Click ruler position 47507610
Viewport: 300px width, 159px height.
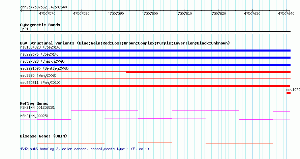click(184, 13)
